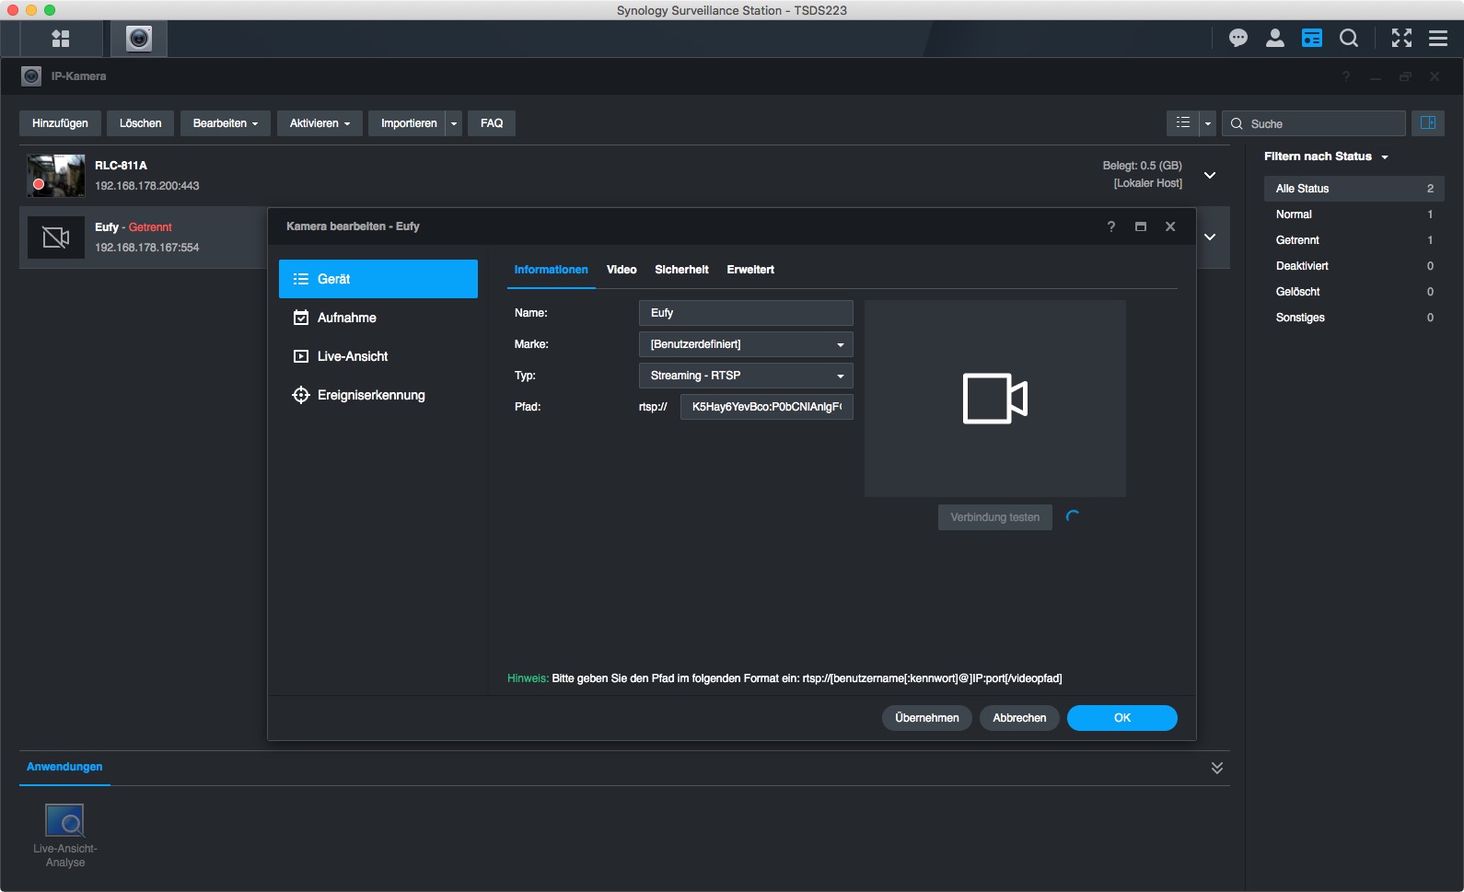Open the Marke dropdown

(x=745, y=344)
